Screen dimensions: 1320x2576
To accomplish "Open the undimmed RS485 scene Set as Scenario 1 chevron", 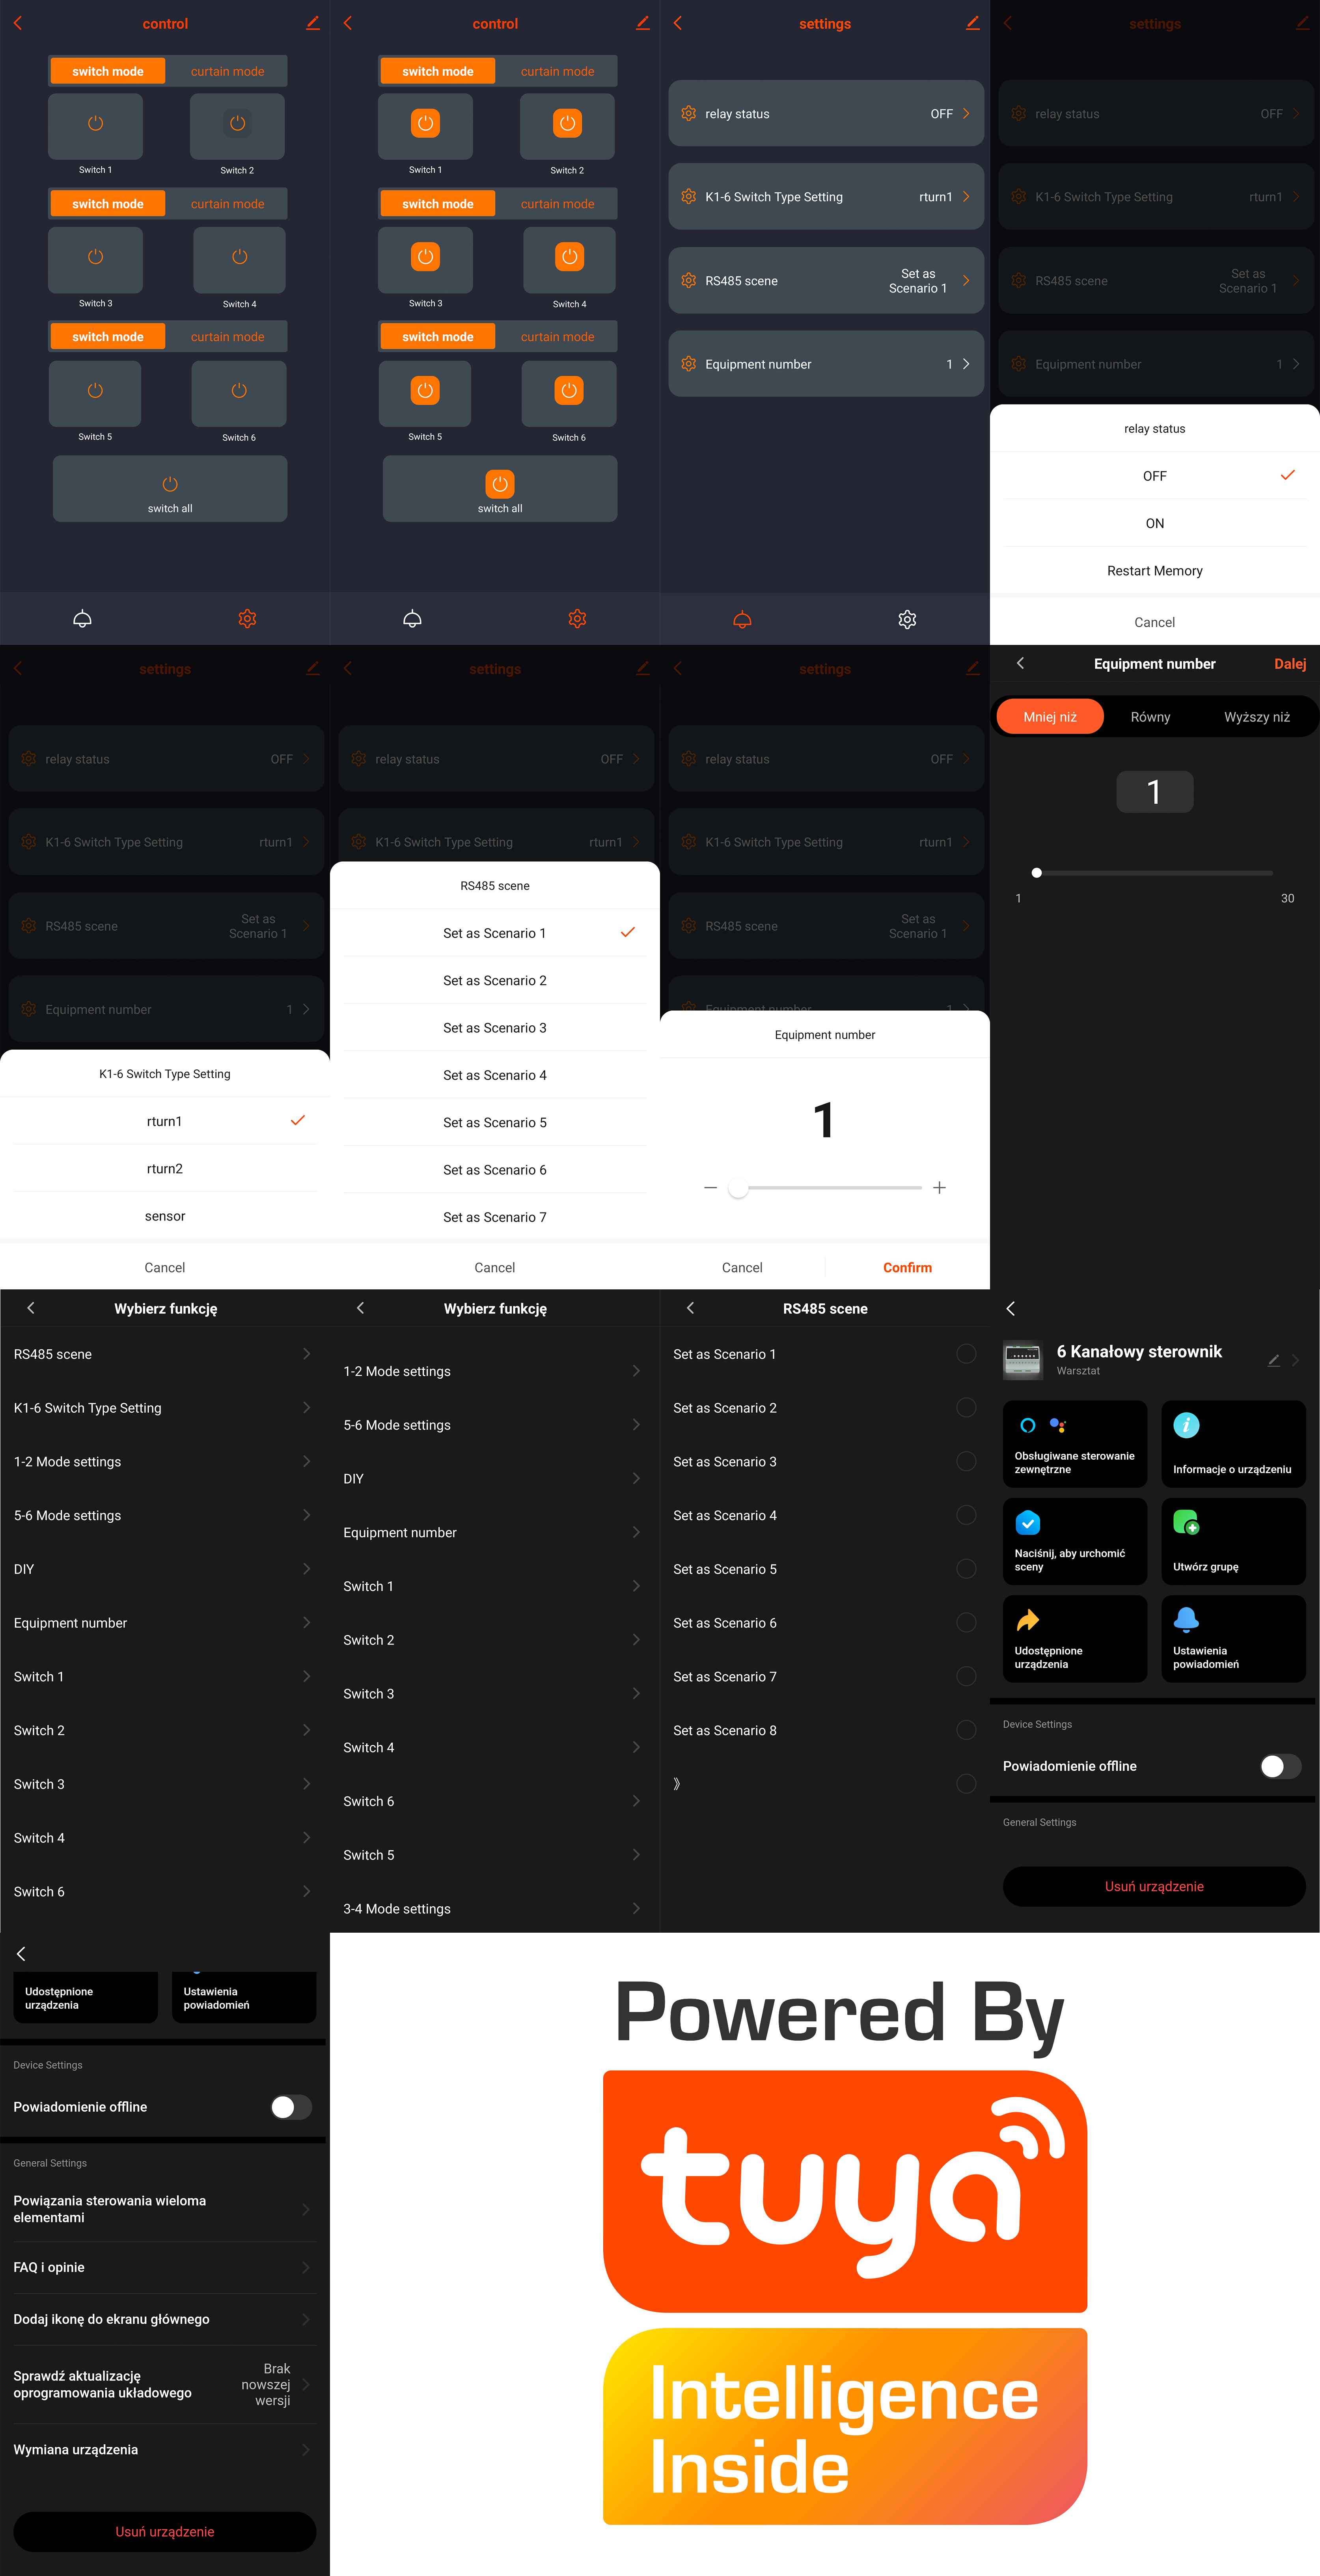I will (966, 281).
